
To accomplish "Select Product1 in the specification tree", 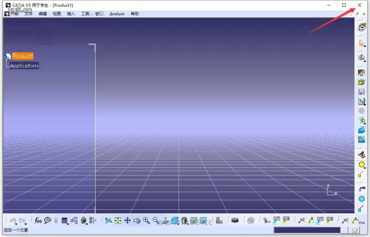I will pyautogui.click(x=23, y=56).
